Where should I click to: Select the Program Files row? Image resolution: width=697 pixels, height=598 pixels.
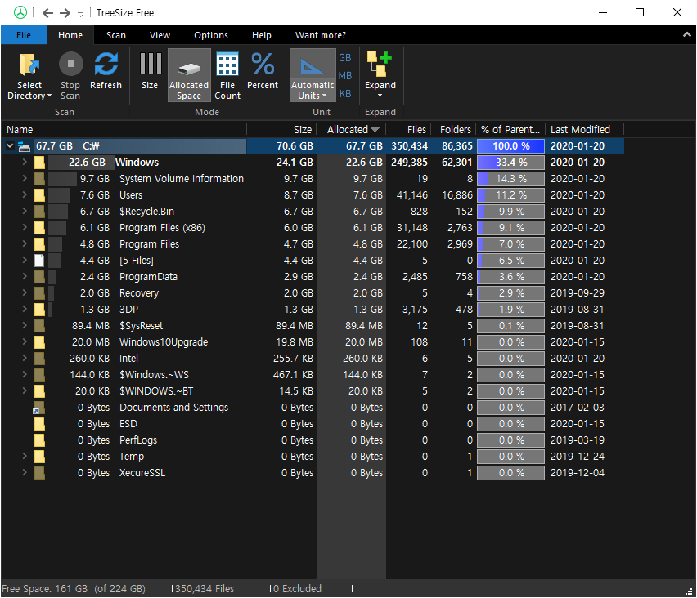[x=313, y=244]
